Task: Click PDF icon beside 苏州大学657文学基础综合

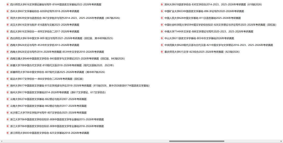Action: click(x=8, y=11)
